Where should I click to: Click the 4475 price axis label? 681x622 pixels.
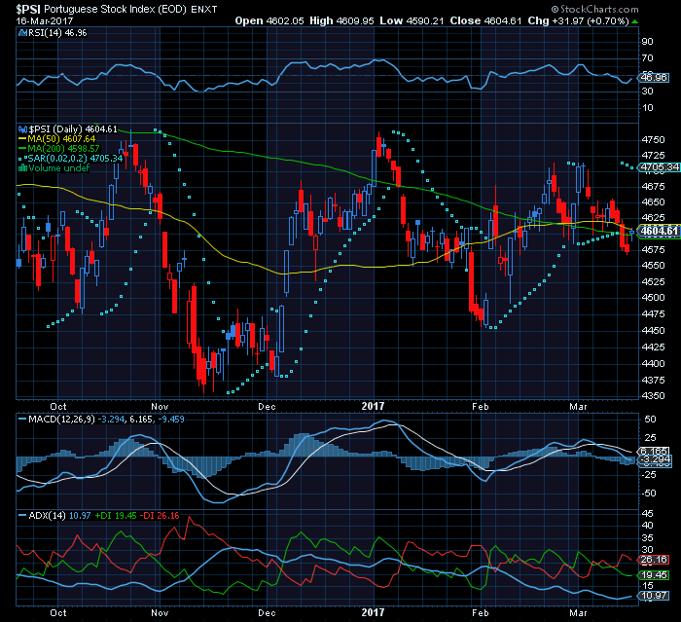[653, 313]
